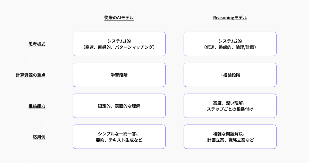Image resolution: width=309 pixels, height=163 pixels.
Task: Click the 複雑な問題解決 text line
Action: tap(230, 134)
